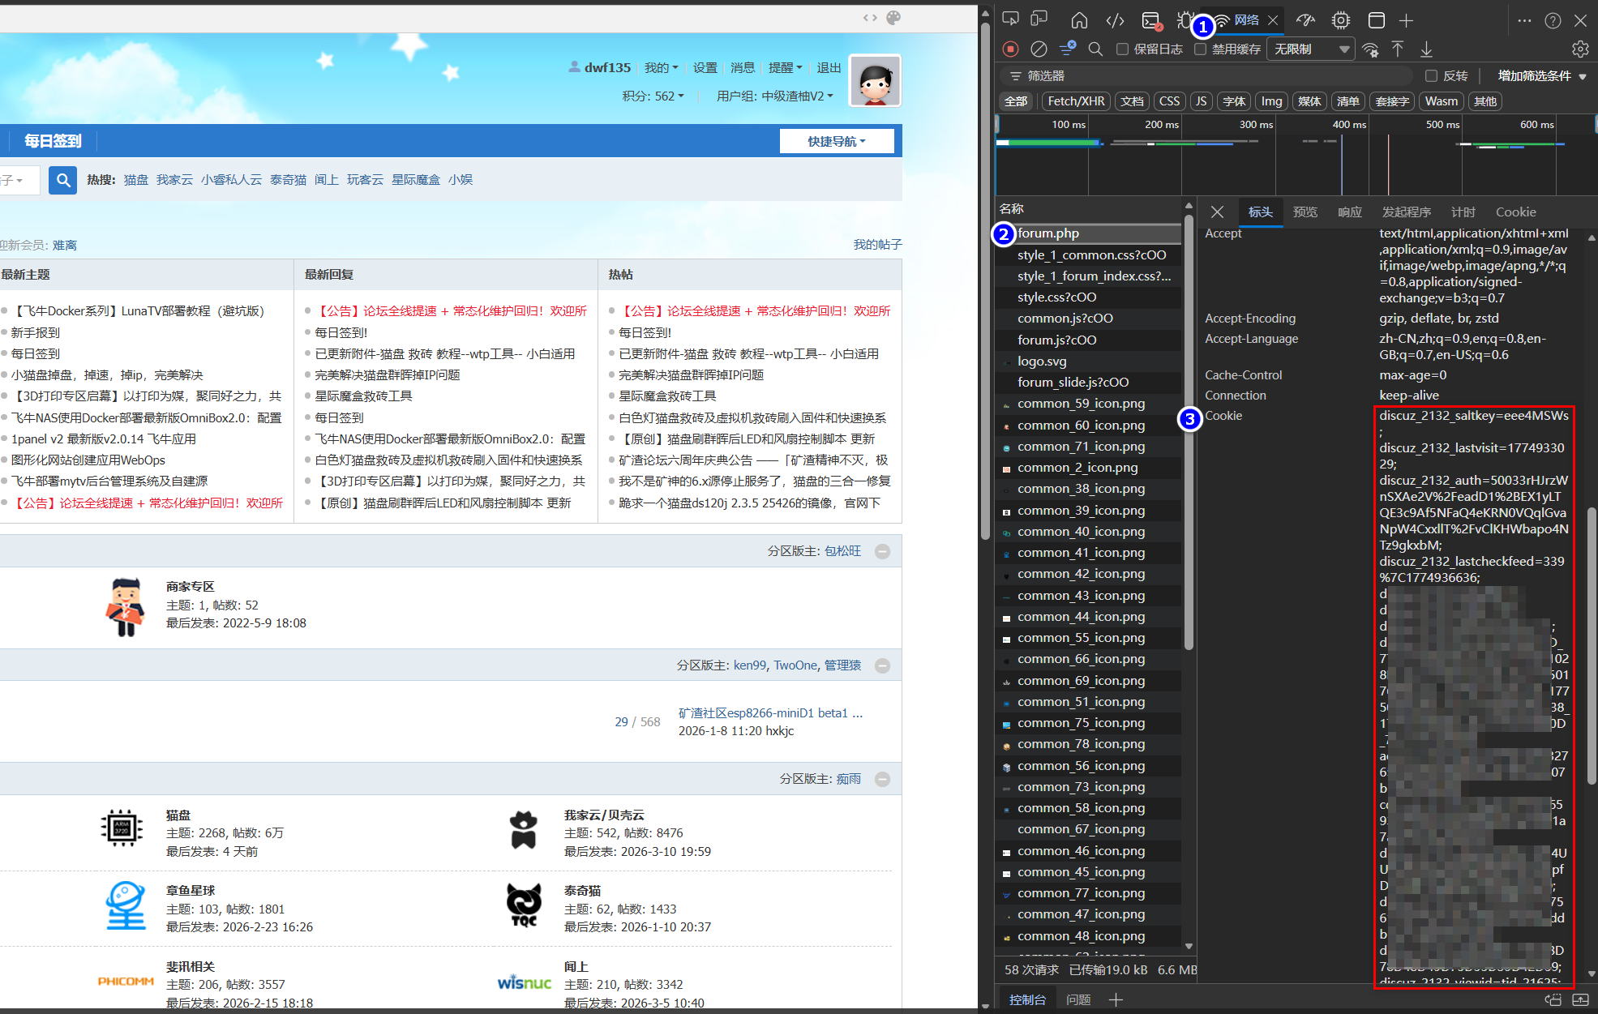This screenshot has width=1598, height=1014.
Task: Switch to the 响应 tab
Action: click(x=1350, y=212)
